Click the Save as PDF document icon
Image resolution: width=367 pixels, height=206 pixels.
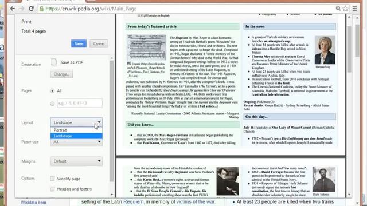[54, 62]
